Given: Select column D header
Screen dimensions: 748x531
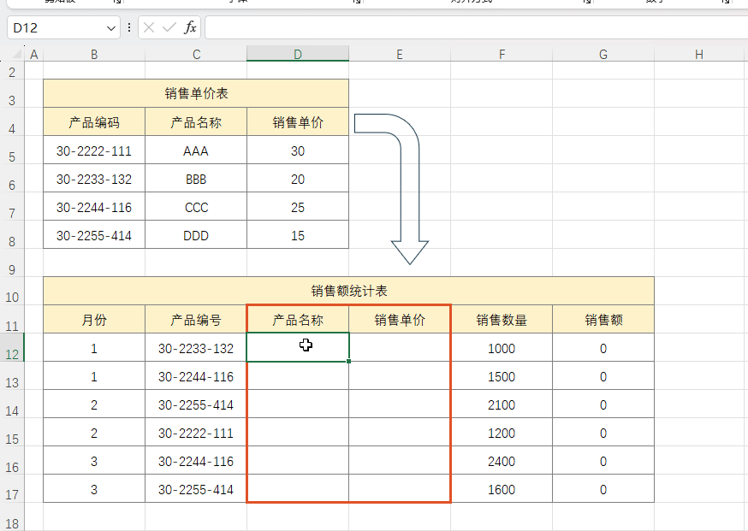Looking at the screenshot, I should [298, 54].
